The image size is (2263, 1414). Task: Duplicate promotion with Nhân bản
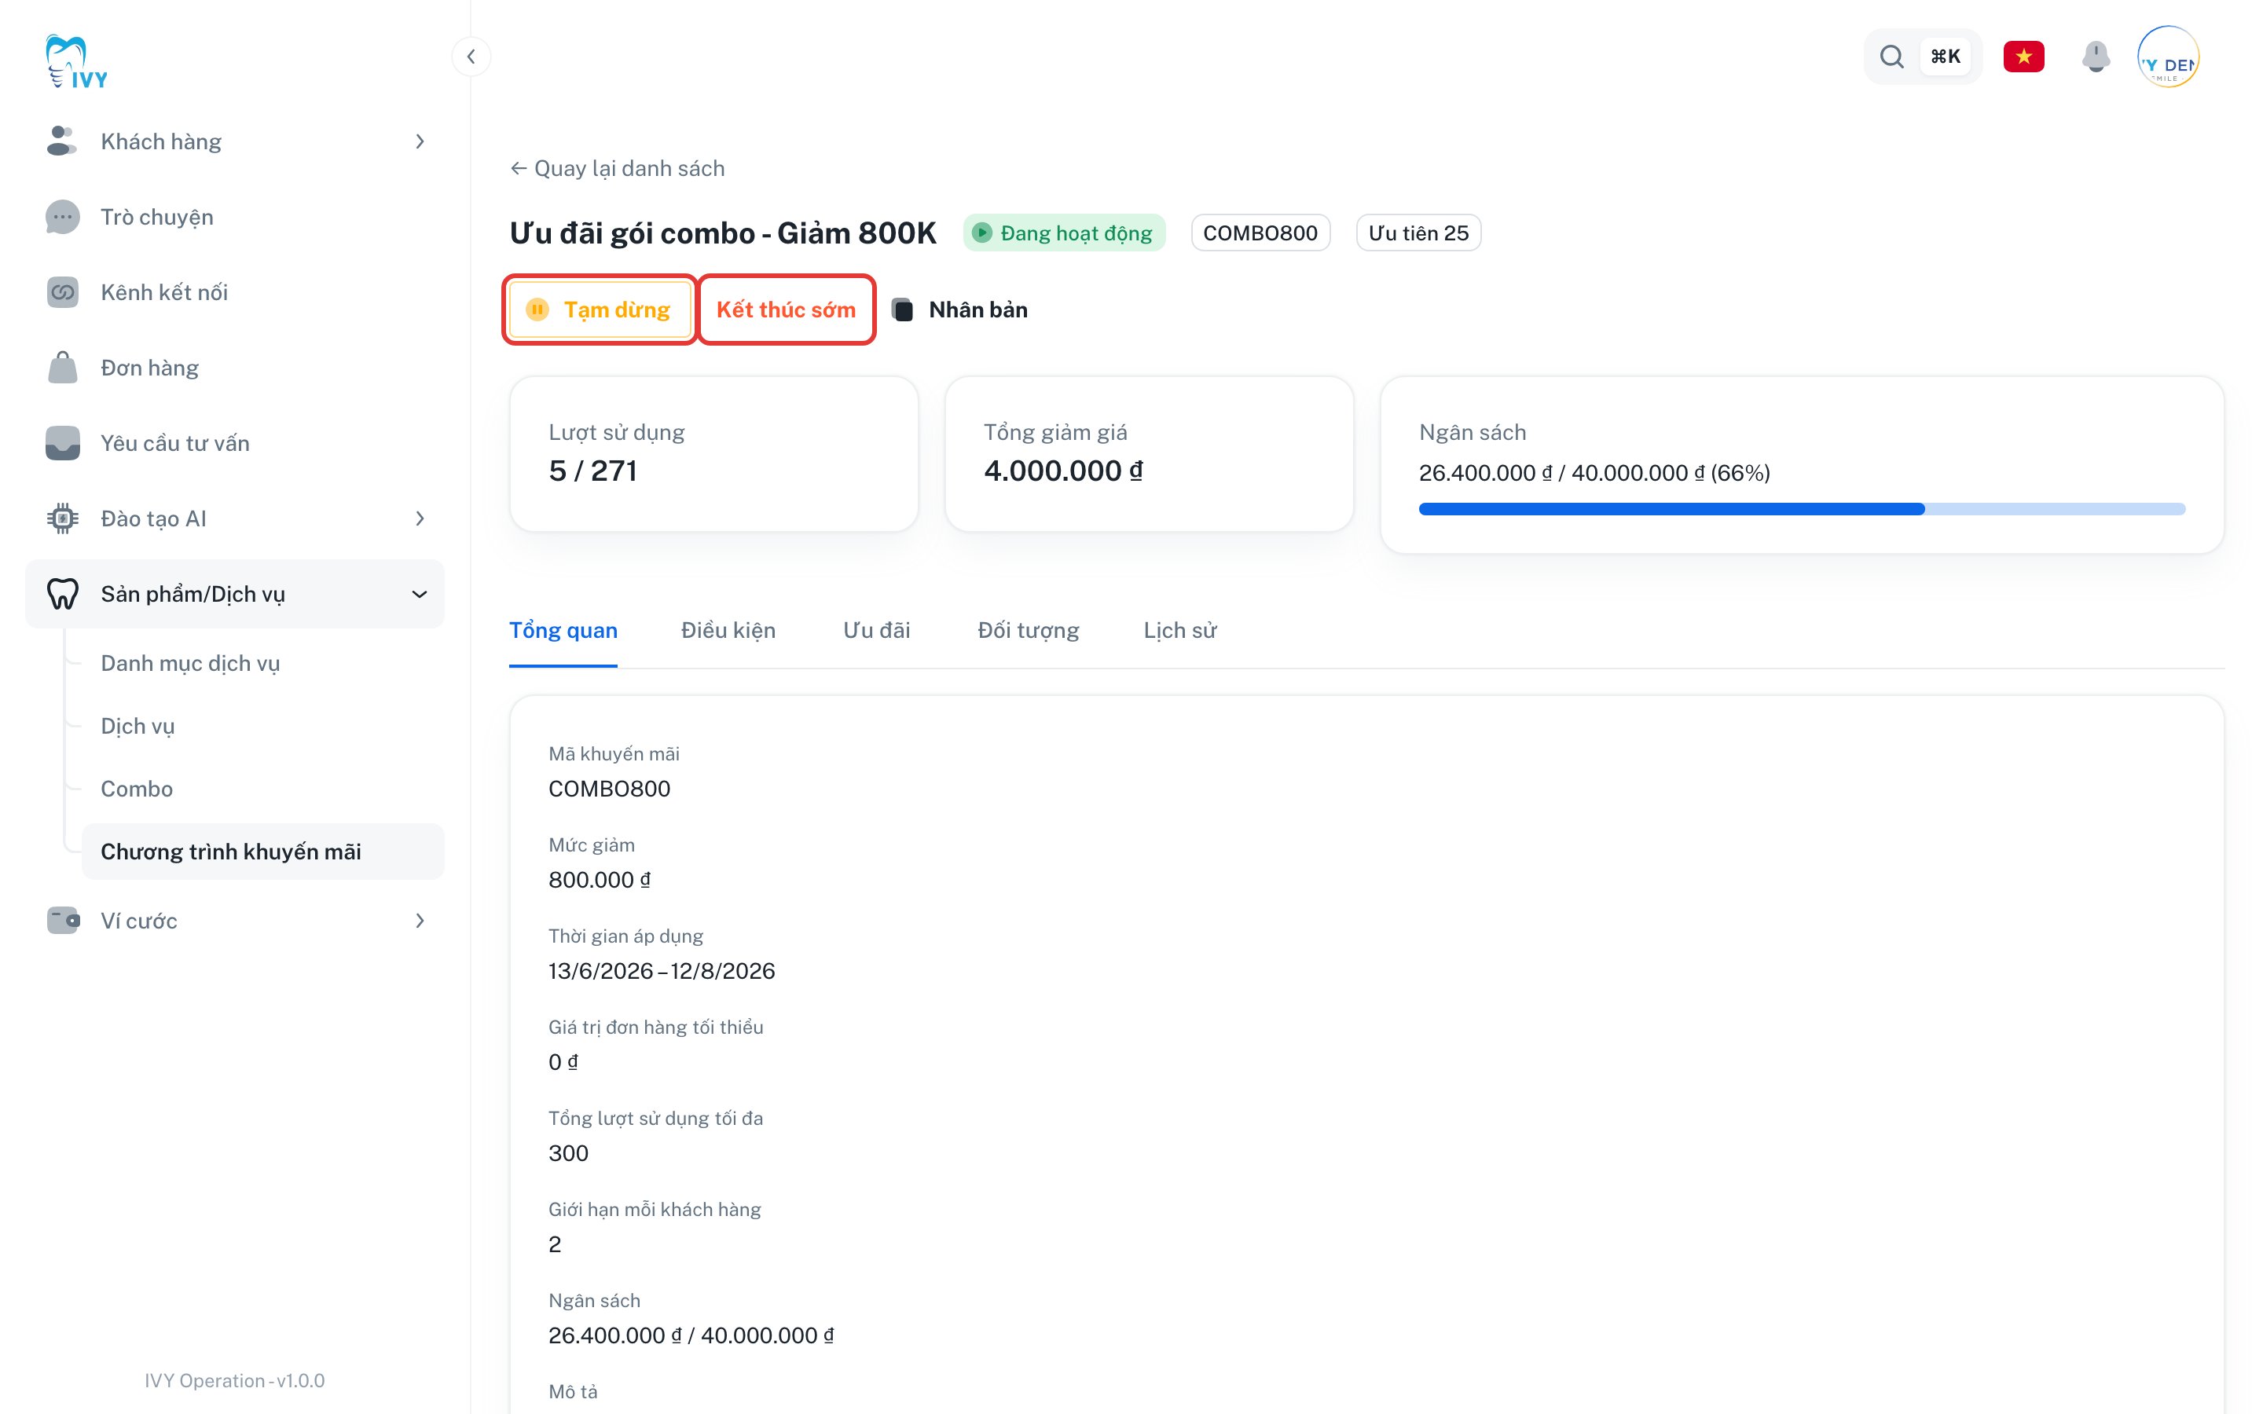click(959, 310)
